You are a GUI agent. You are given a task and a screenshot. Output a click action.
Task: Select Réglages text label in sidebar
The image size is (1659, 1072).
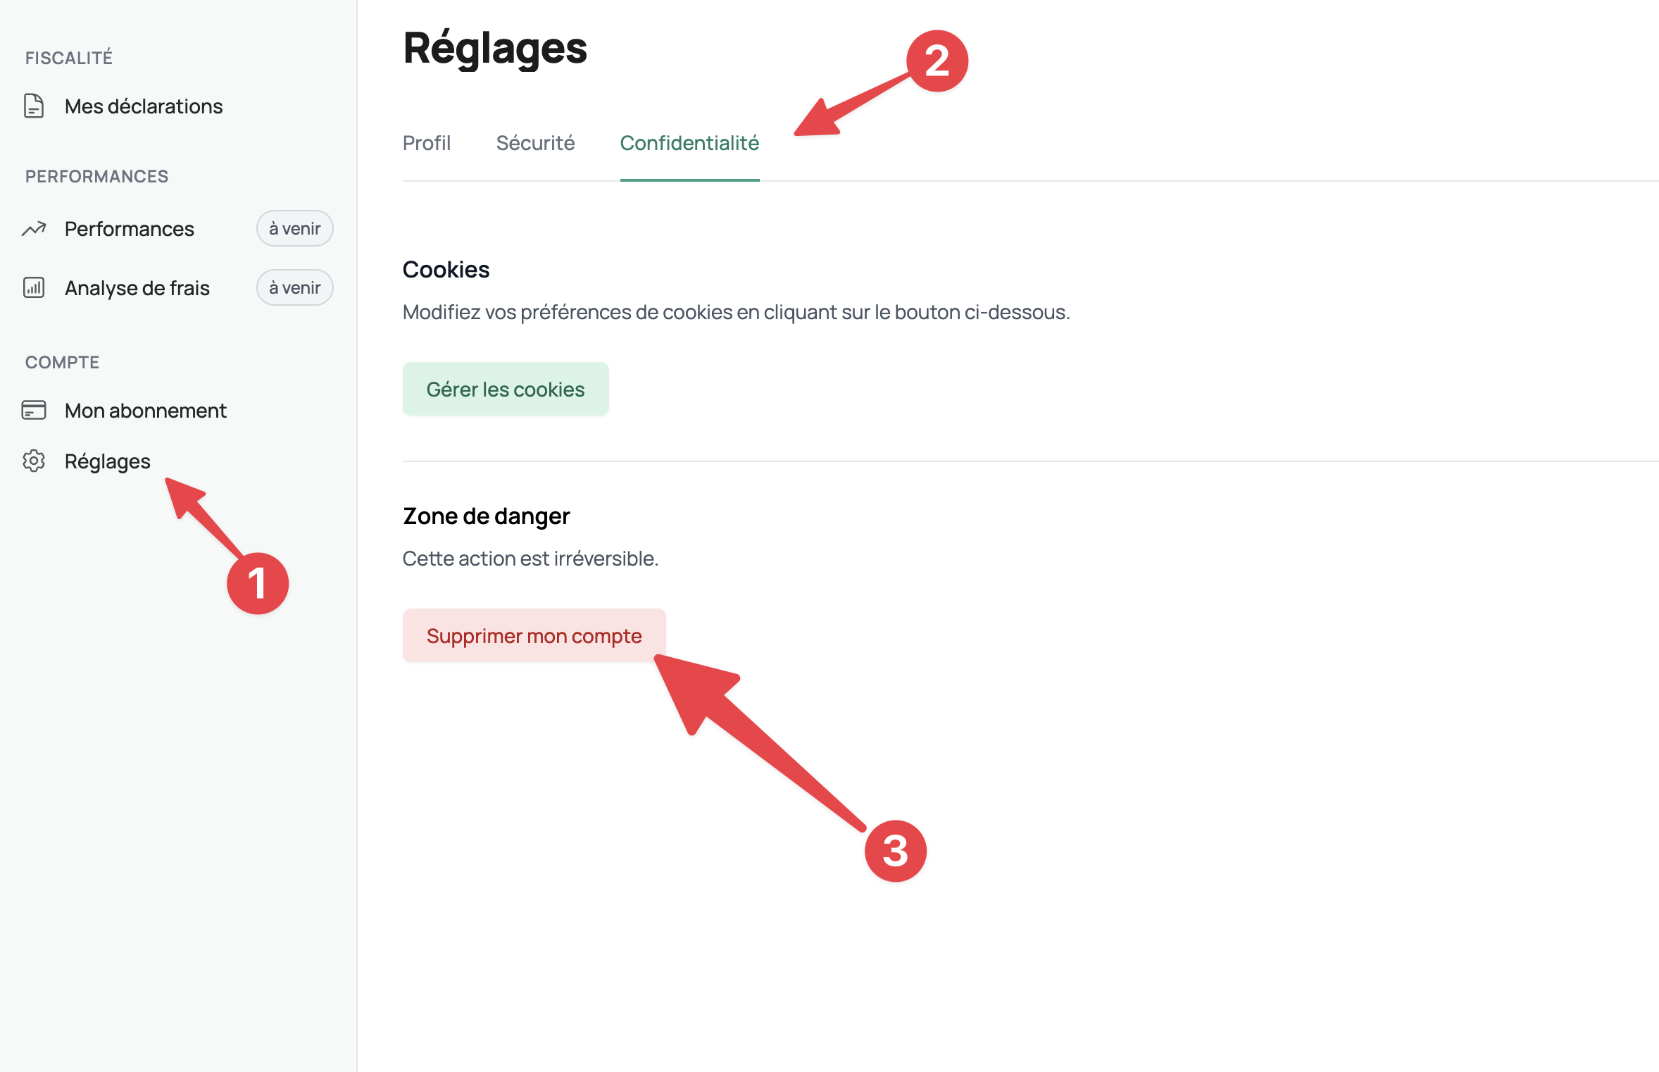[108, 461]
